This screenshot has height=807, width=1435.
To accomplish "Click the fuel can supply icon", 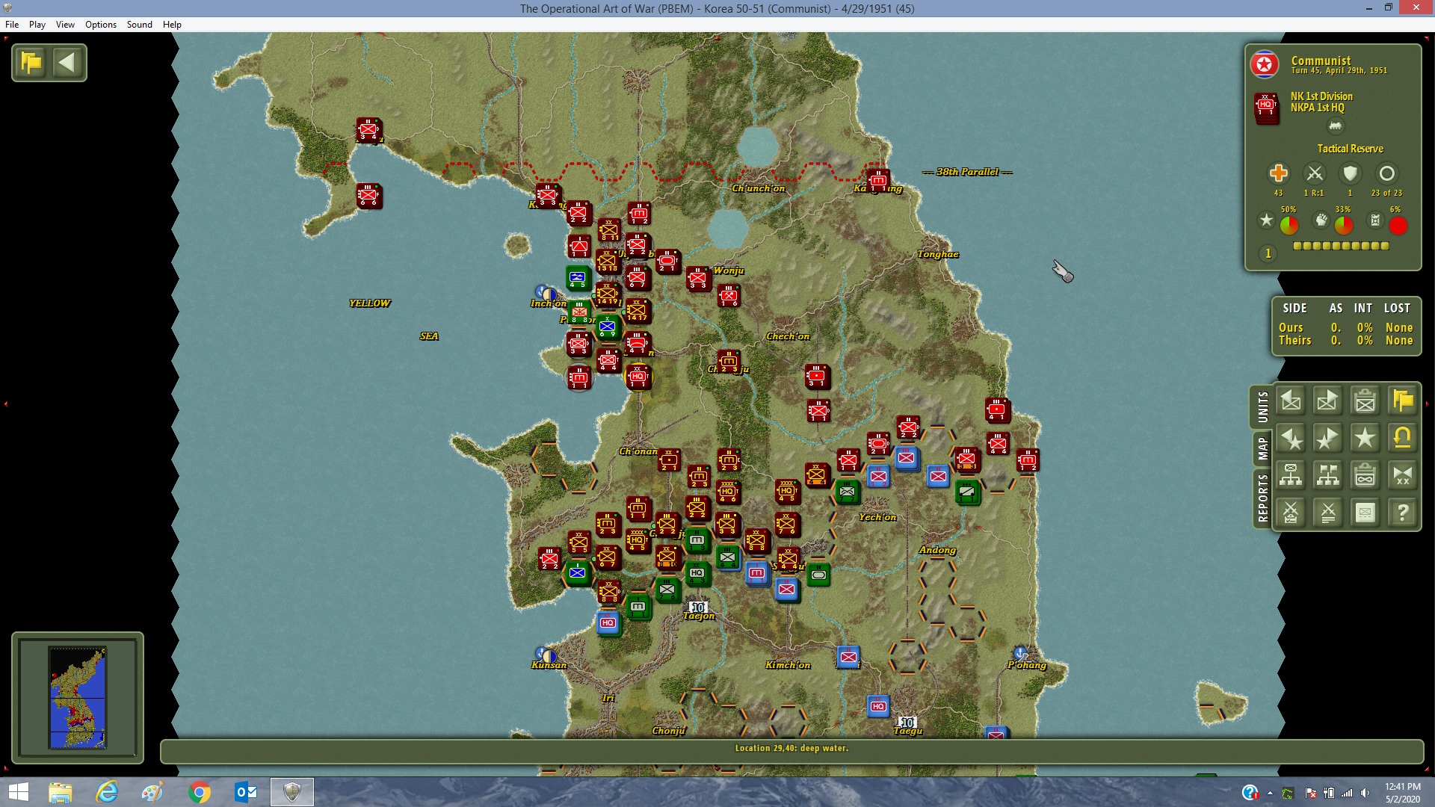I will click(x=1375, y=220).
